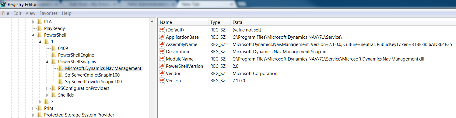Open the File menu
Viewport: 456px width, 118px height.
tap(5, 13)
